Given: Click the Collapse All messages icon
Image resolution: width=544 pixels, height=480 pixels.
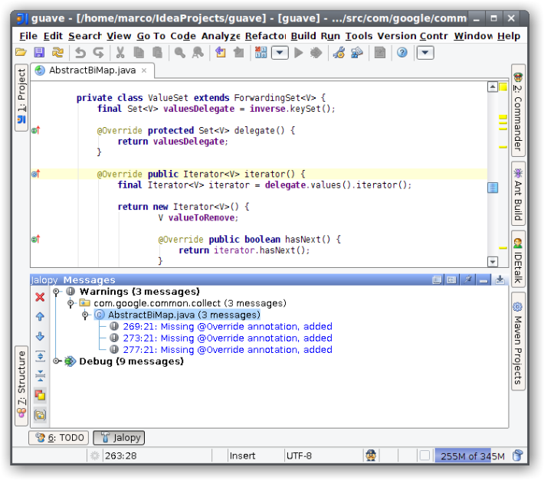Looking at the screenshot, I should click(x=41, y=375).
